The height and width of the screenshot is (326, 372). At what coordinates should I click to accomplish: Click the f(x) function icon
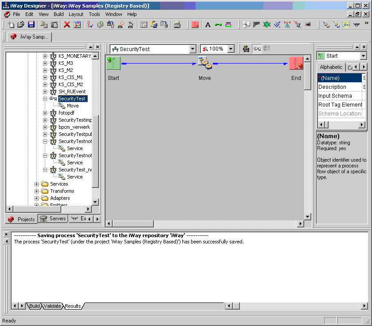[x=346, y=24]
